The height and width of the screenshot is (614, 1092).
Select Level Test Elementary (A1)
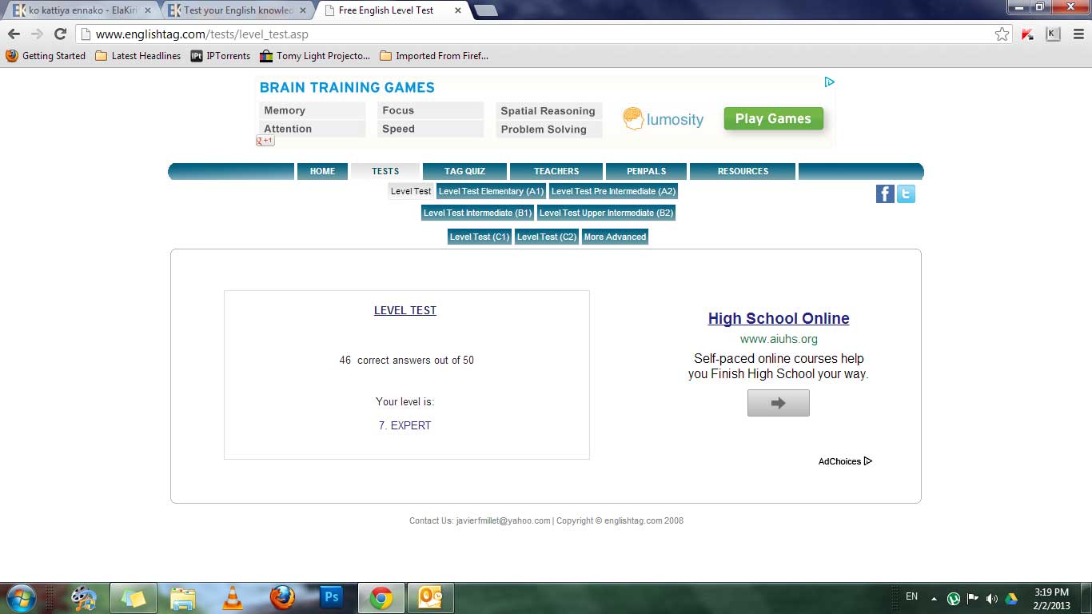pyautogui.click(x=491, y=191)
